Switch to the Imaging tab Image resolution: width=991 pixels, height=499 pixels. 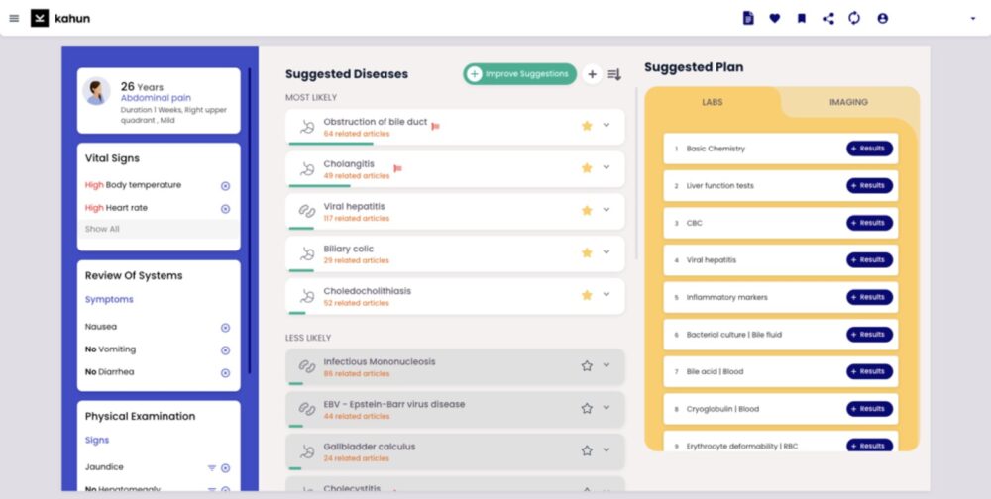[848, 102]
